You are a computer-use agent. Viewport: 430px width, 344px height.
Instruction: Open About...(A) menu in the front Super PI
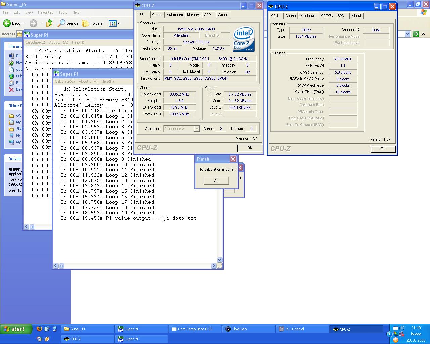point(88,81)
